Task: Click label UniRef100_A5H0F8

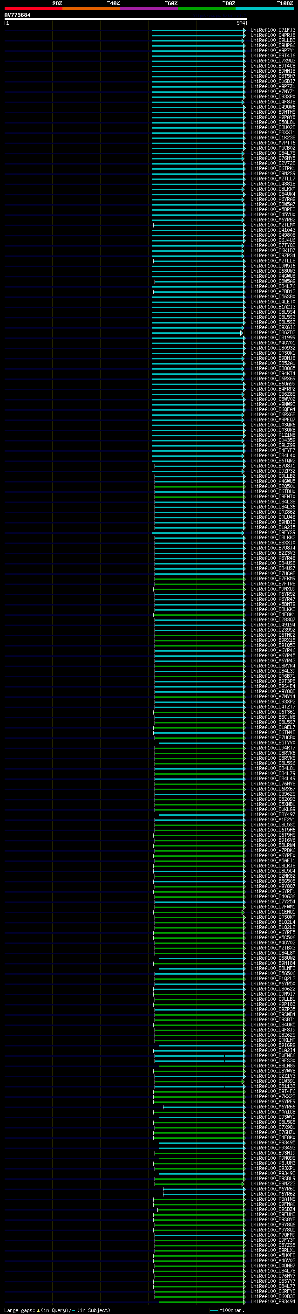Action: [x=272, y=1255]
